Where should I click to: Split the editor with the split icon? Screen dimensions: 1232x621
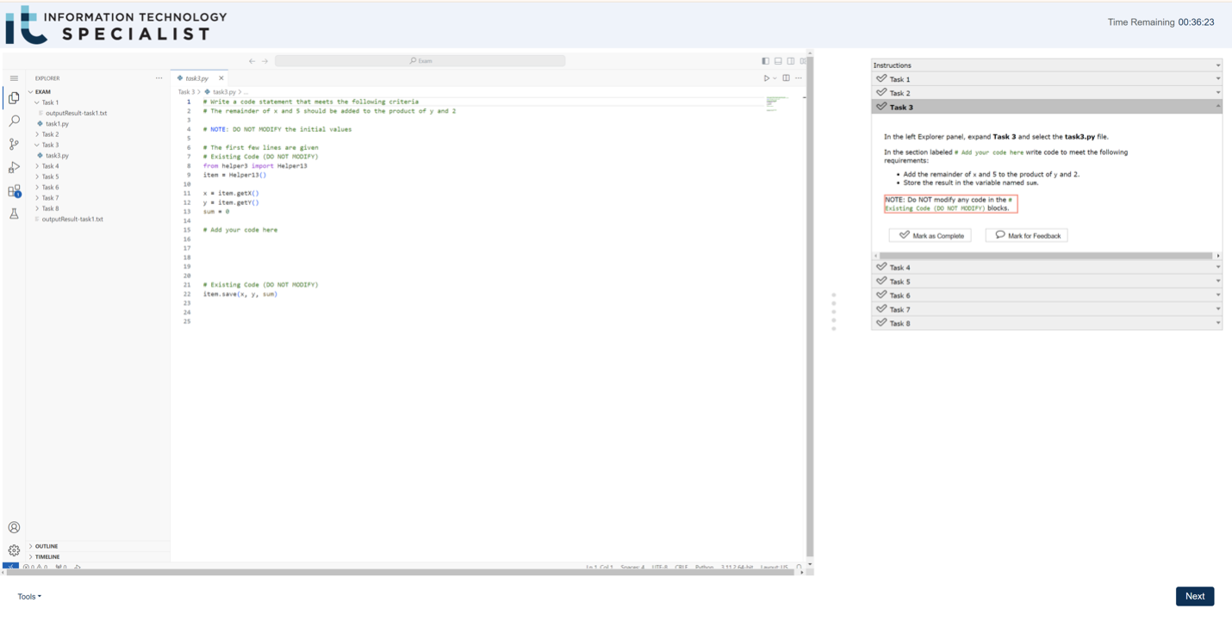tap(785, 78)
